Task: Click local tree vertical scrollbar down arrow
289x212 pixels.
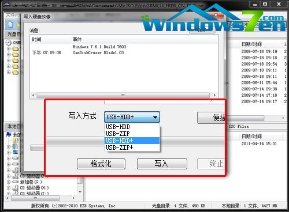Action: tap(80, 192)
